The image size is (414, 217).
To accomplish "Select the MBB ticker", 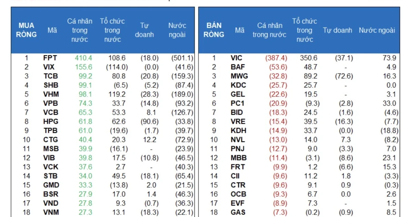I will (x=238, y=158).
